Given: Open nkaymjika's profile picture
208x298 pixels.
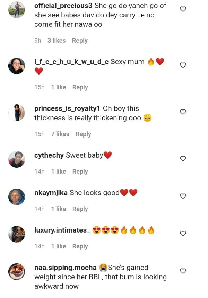Looking at the screenshot, I should [17, 197].
